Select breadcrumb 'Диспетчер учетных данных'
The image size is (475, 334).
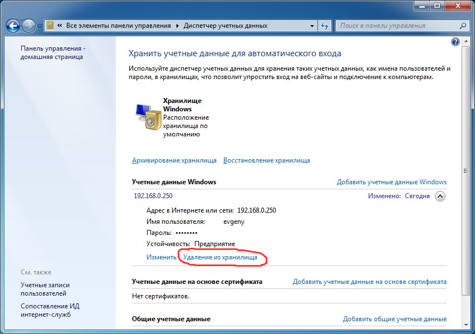[x=226, y=26]
